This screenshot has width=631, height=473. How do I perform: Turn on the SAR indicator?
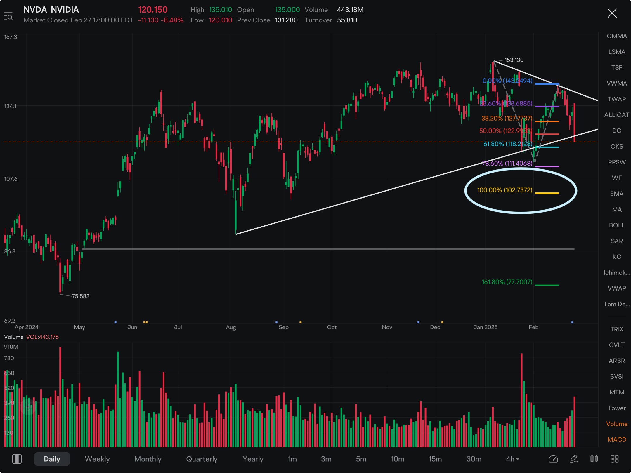(617, 241)
